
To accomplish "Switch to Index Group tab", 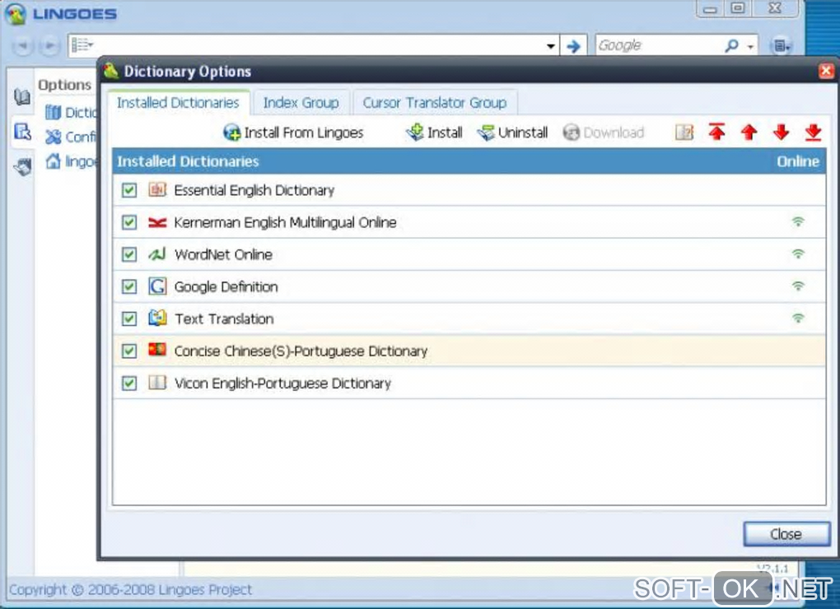I will [x=301, y=102].
